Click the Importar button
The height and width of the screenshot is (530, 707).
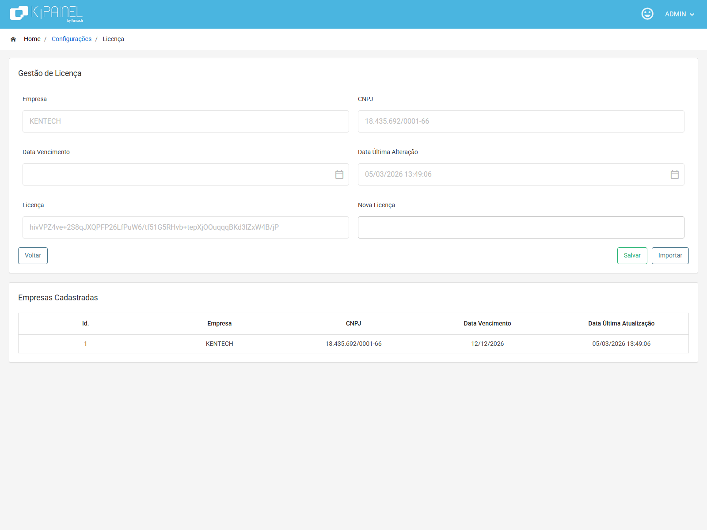670,256
